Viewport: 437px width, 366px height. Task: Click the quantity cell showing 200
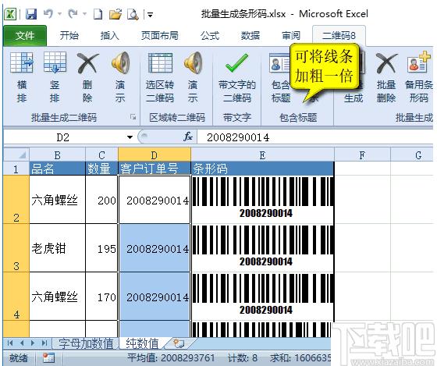(x=101, y=199)
